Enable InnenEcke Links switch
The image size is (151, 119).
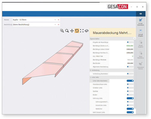pyautogui.click(x=130, y=105)
